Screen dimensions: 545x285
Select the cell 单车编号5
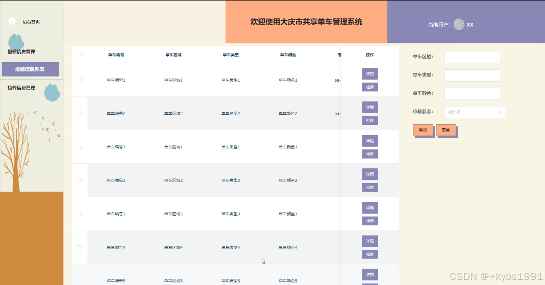pyautogui.click(x=116, y=281)
